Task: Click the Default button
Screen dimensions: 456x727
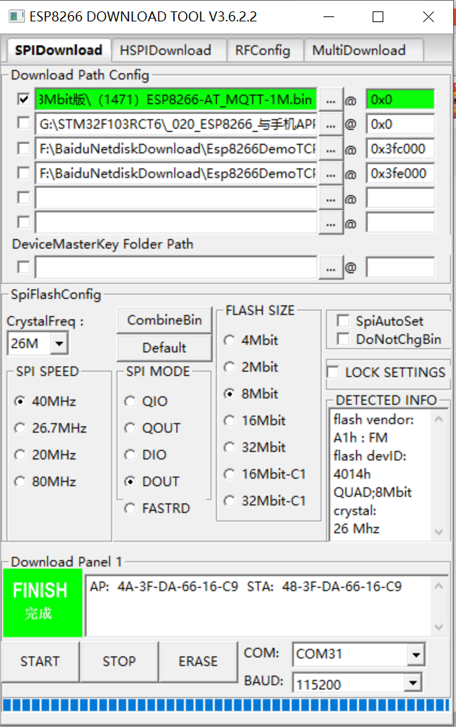Action: [x=165, y=347]
